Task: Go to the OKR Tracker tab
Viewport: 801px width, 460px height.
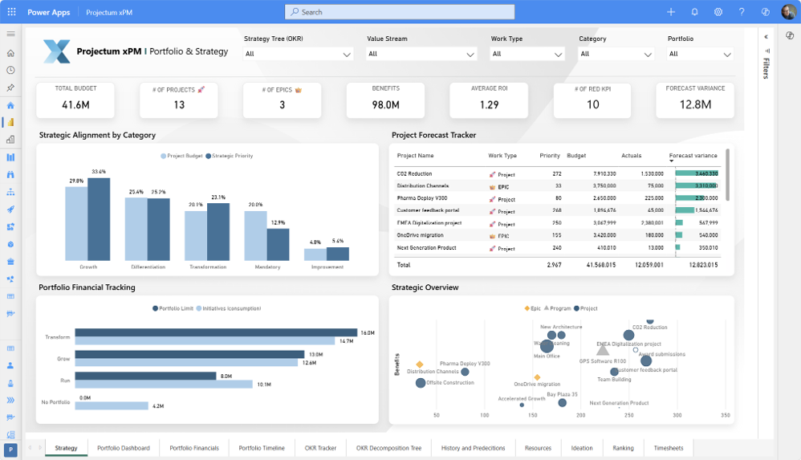Action: click(x=320, y=448)
